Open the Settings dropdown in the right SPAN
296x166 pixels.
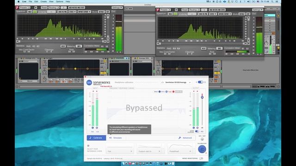click(x=258, y=10)
